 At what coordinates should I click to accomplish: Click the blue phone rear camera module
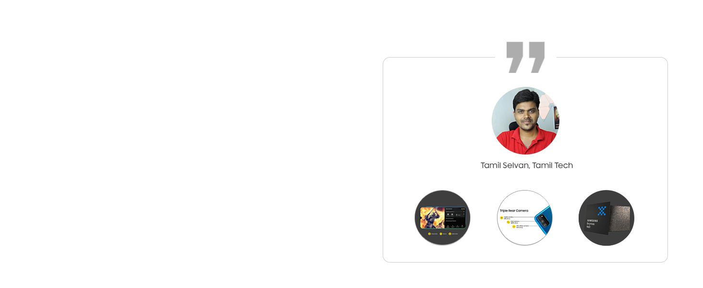pos(543,221)
